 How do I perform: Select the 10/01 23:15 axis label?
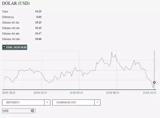pos(40,93)
